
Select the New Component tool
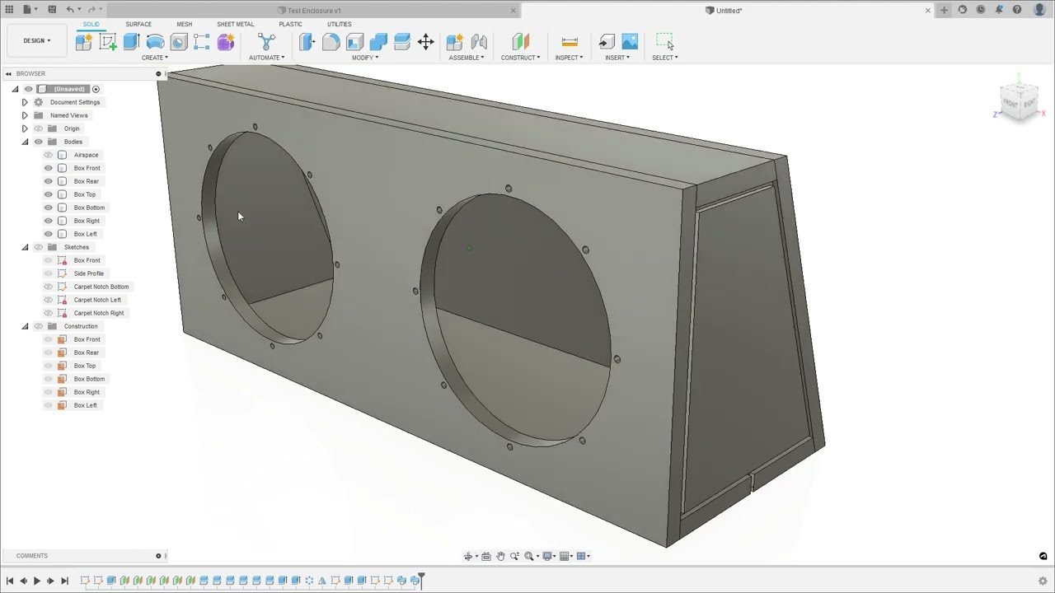pos(83,42)
